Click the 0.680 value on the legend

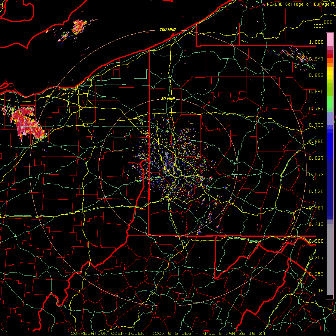(316, 141)
